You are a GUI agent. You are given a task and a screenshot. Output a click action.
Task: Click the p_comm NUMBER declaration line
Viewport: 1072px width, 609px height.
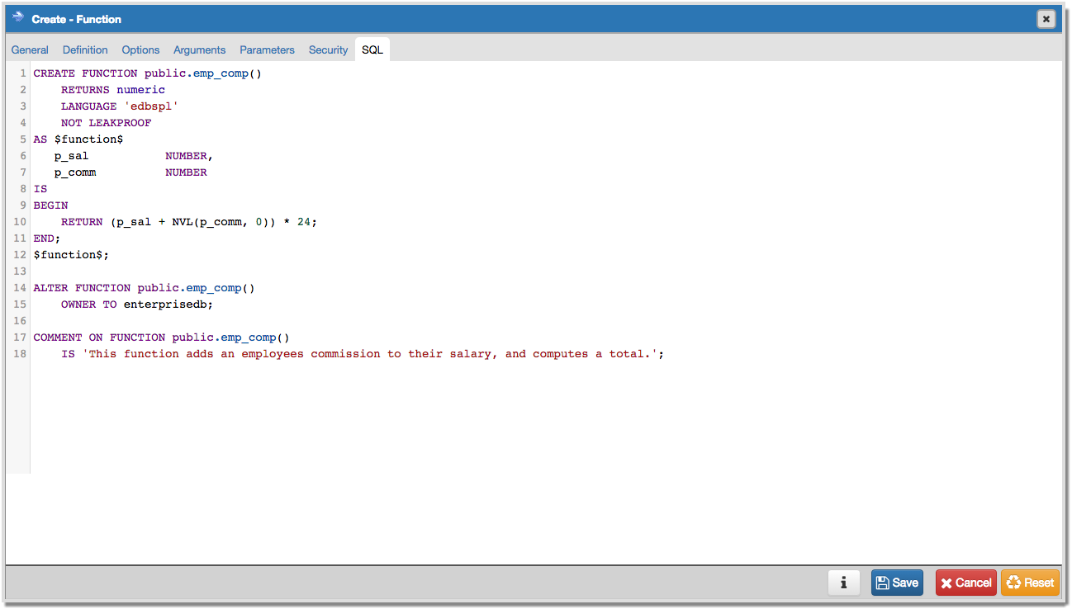click(130, 172)
